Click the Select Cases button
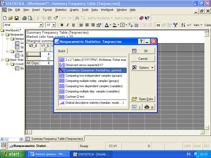Image resolution: width=211 pixels, height=158 pixels. 136,107
